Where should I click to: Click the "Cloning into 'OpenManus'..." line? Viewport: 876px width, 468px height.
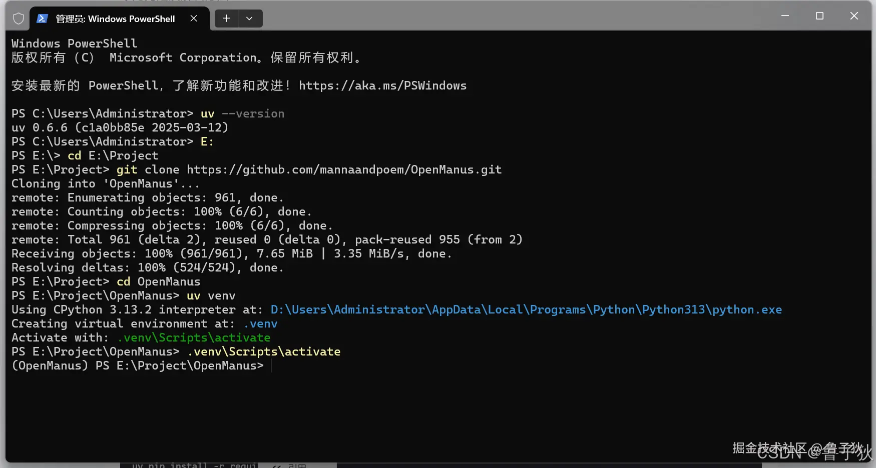click(105, 183)
